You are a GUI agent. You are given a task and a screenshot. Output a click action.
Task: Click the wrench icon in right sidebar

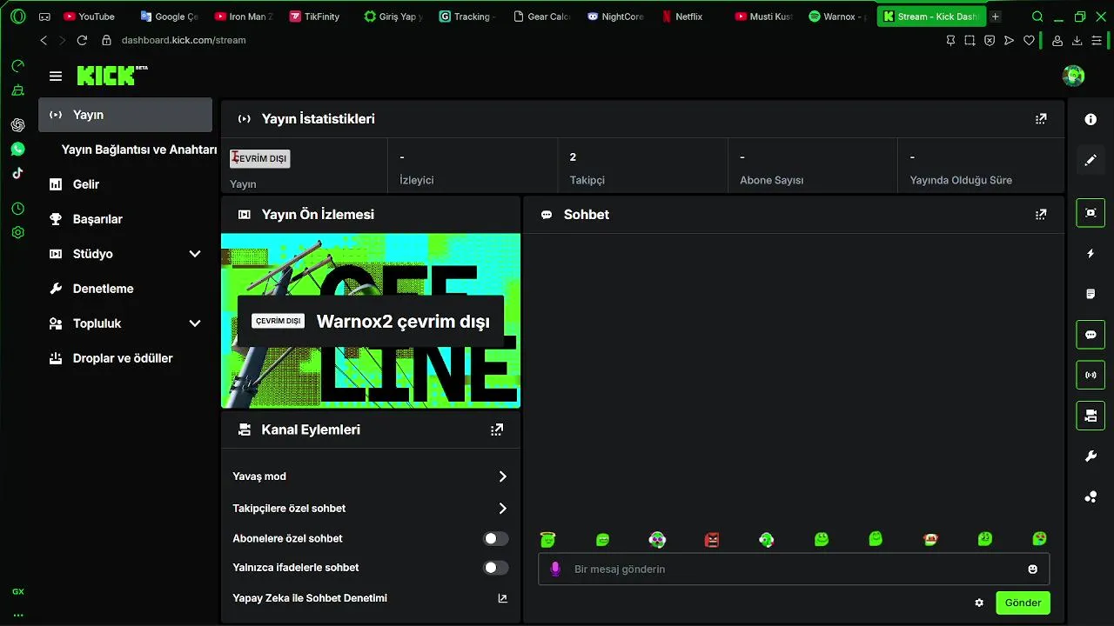[x=1091, y=456]
